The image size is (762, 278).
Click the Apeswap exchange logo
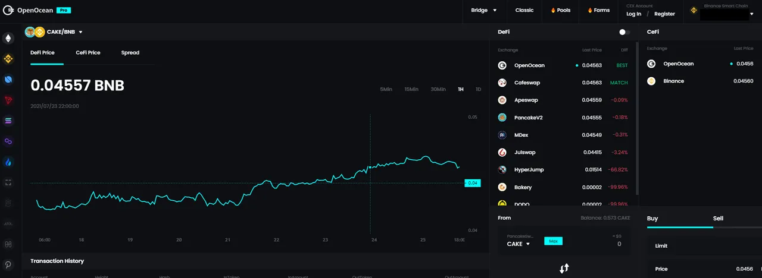[502, 100]
